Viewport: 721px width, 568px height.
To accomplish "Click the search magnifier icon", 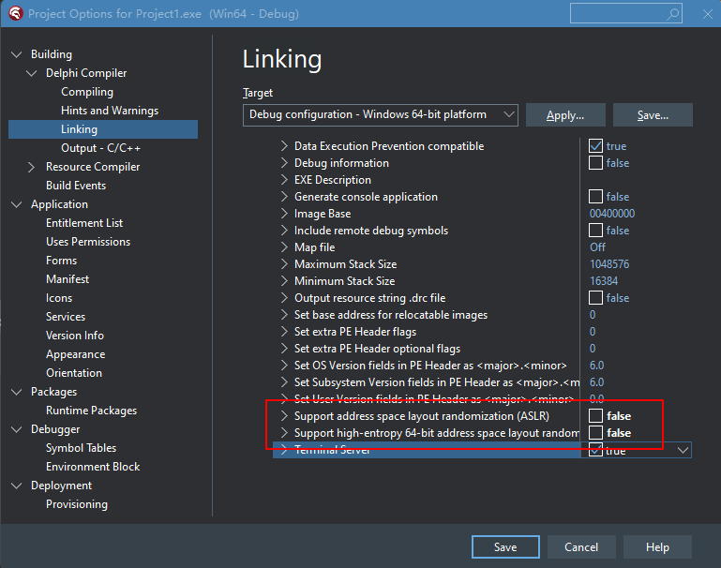I will click(x=673, y=14).
